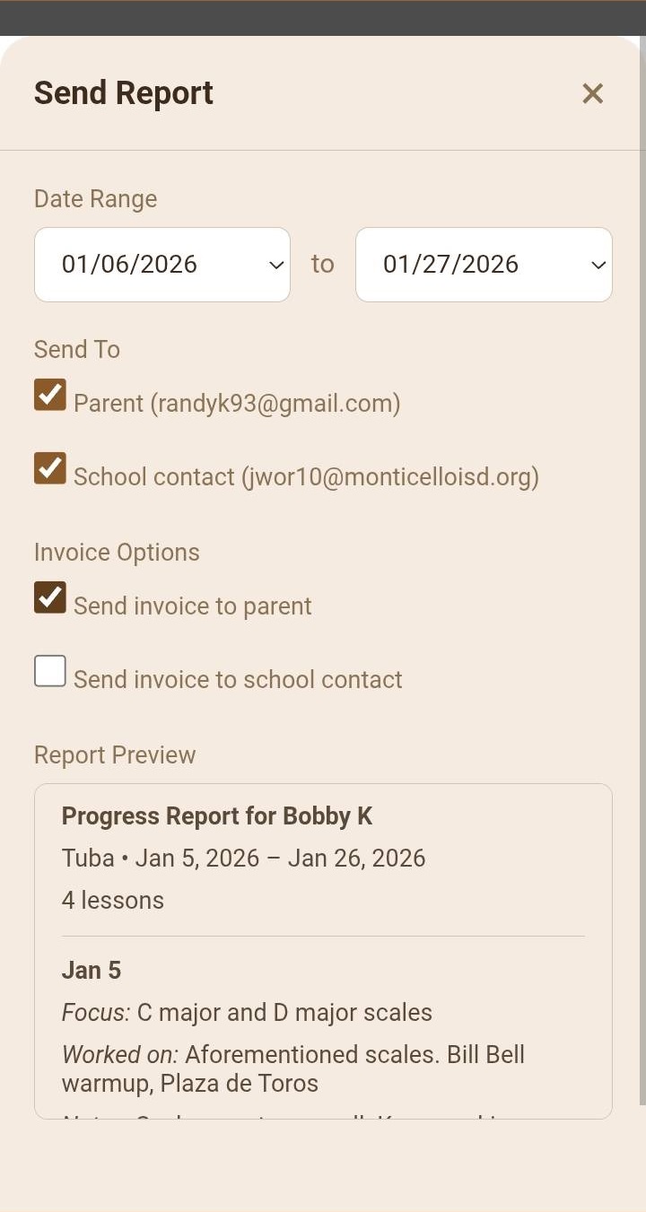Viewport: 646px width, 1212px height.
Task: Click the chevron arrow on the end date selector
Action: [x=598, y=266]
